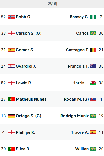Click the Australia flag next to Francois T.
The width and height of the screenshot is (104, 156).
[x=93, y=66]
